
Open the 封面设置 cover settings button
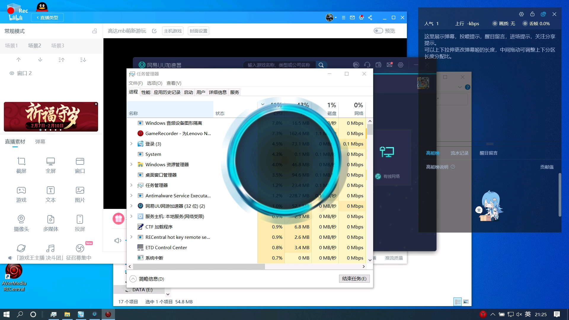coord(198,31)
